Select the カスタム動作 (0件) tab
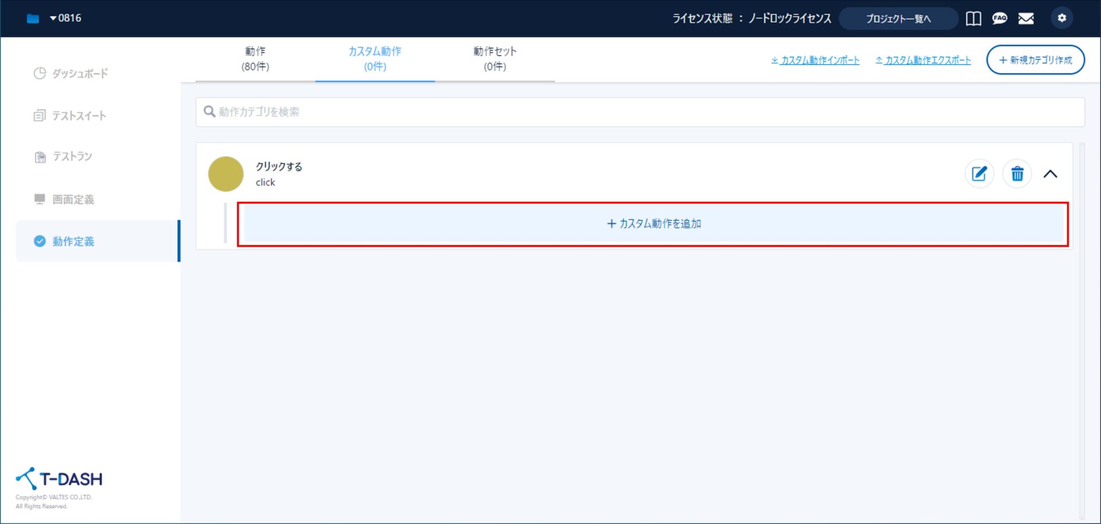The image size is (1101, 524). (375, 59)
